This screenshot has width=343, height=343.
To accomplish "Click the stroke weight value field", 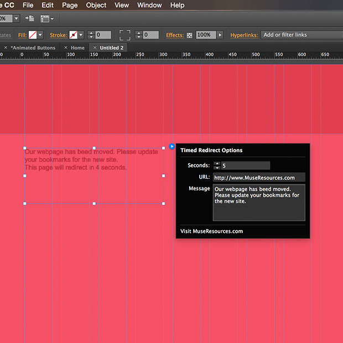I will click(x=103, y=35).
